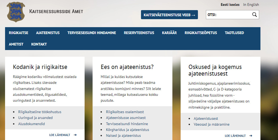Screen dimensions: 278x140
Task: Select Eesti keeles language link
Action: click(230, 5)
